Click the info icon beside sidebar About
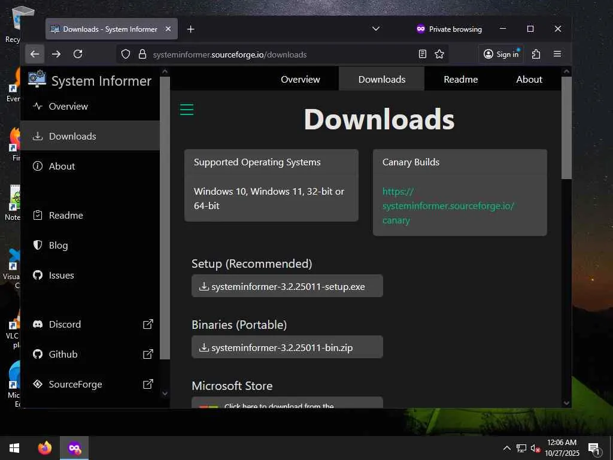 pos(38,167)
